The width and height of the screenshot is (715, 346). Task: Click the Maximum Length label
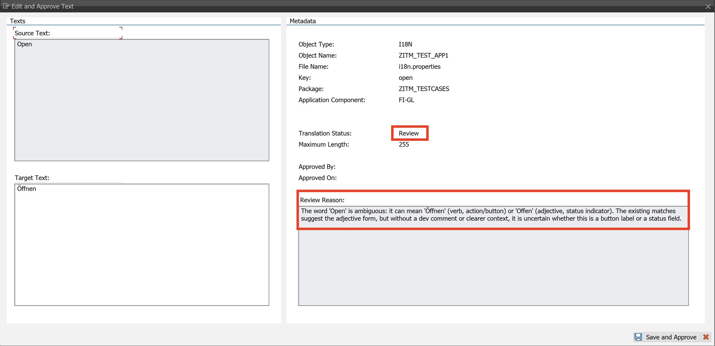pyautogui.click(x=324, y=144)
